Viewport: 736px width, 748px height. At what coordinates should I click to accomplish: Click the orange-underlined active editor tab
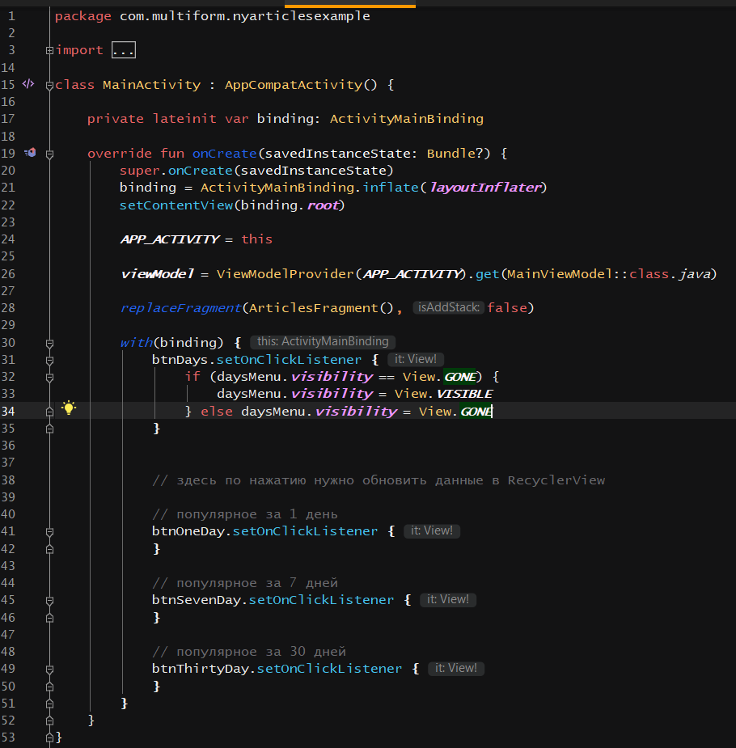pyautogui.click(x=350, y=4)
